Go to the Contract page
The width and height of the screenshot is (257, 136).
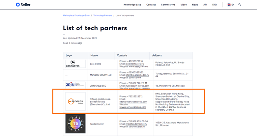click(x=151, y=5)
